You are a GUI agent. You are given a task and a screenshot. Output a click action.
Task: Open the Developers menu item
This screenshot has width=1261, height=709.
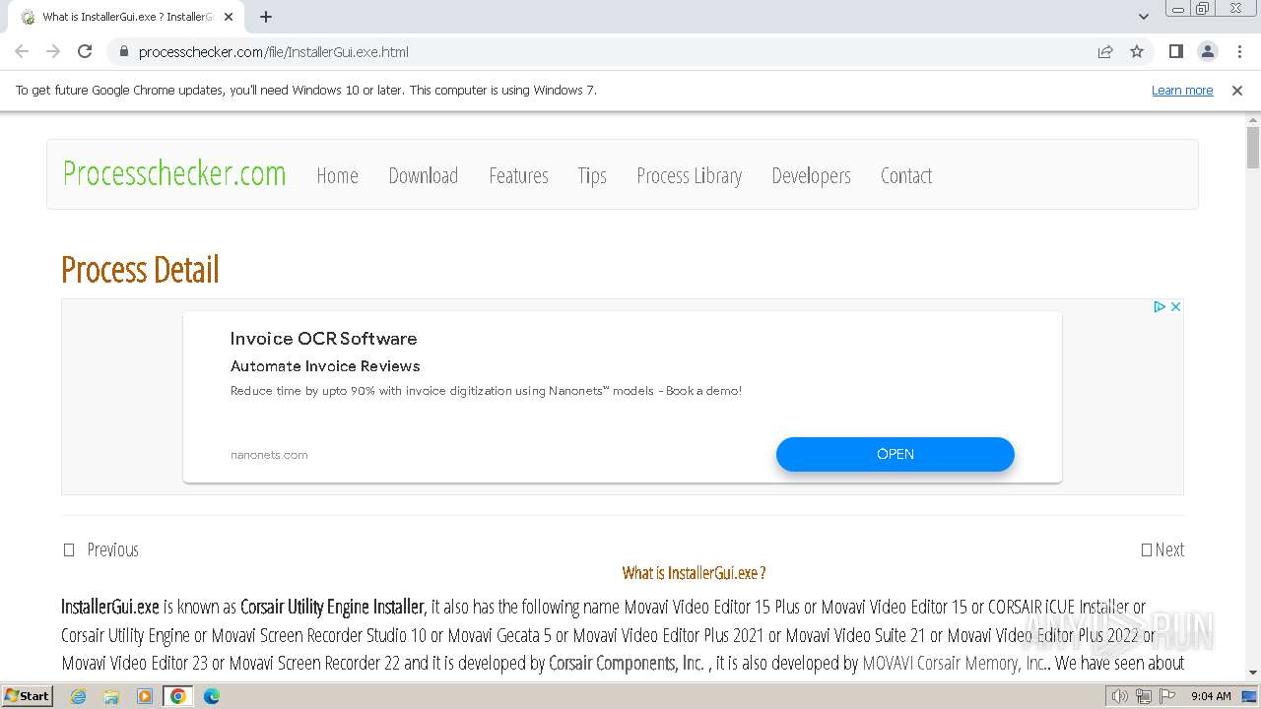(x=811, y=175)
